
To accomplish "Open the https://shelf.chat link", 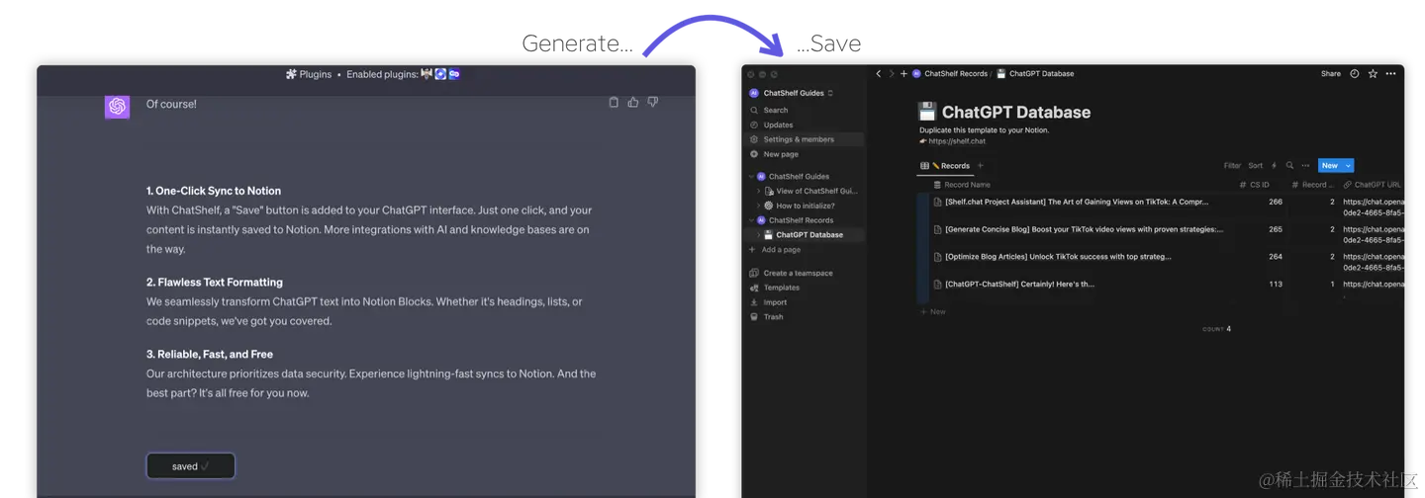I will [x=957, y=141].
